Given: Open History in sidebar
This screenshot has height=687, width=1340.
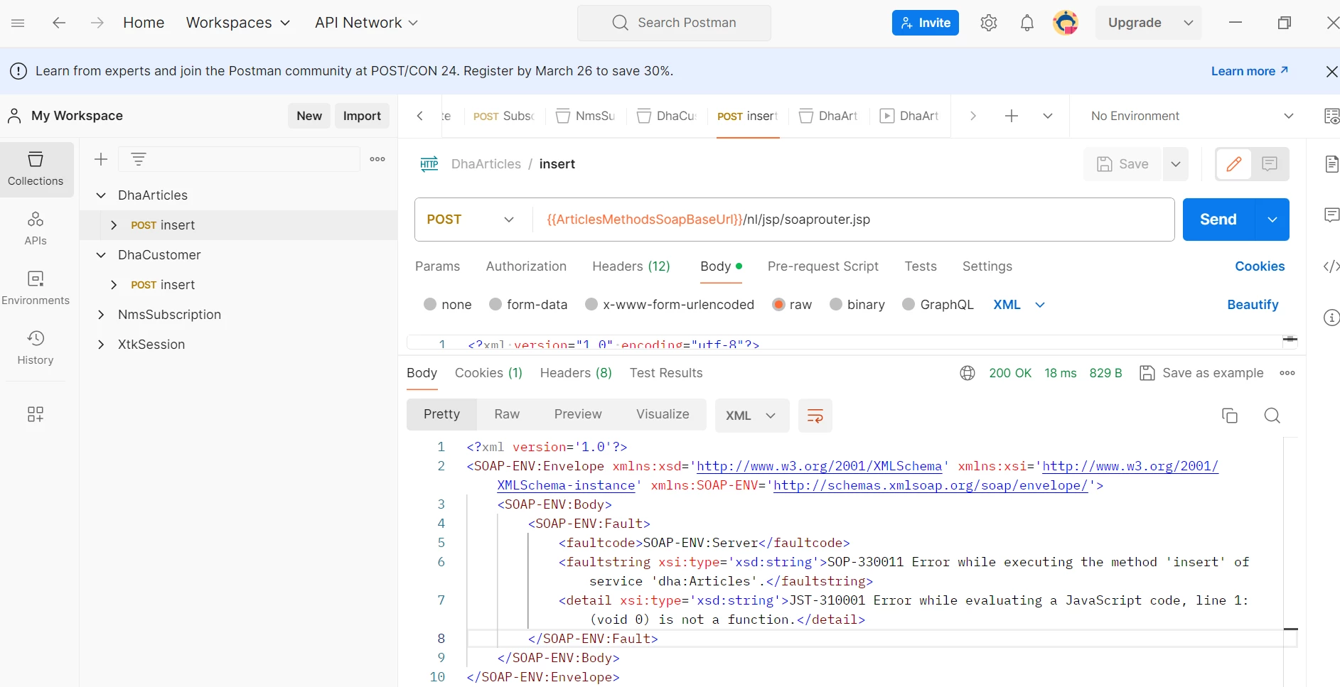Looking at the screenshot, I should (x=36, y=347).
